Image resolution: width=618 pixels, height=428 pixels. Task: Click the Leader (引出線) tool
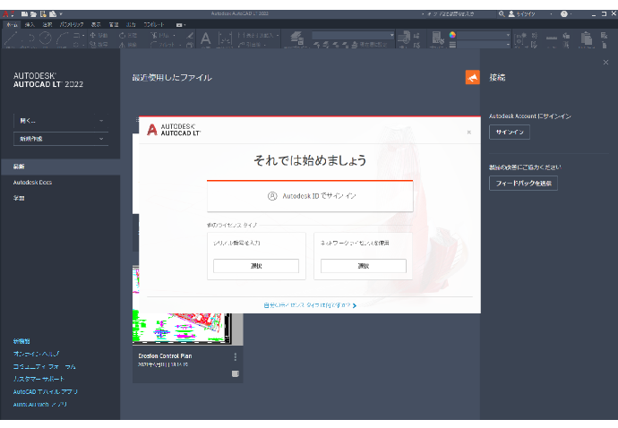252,45
